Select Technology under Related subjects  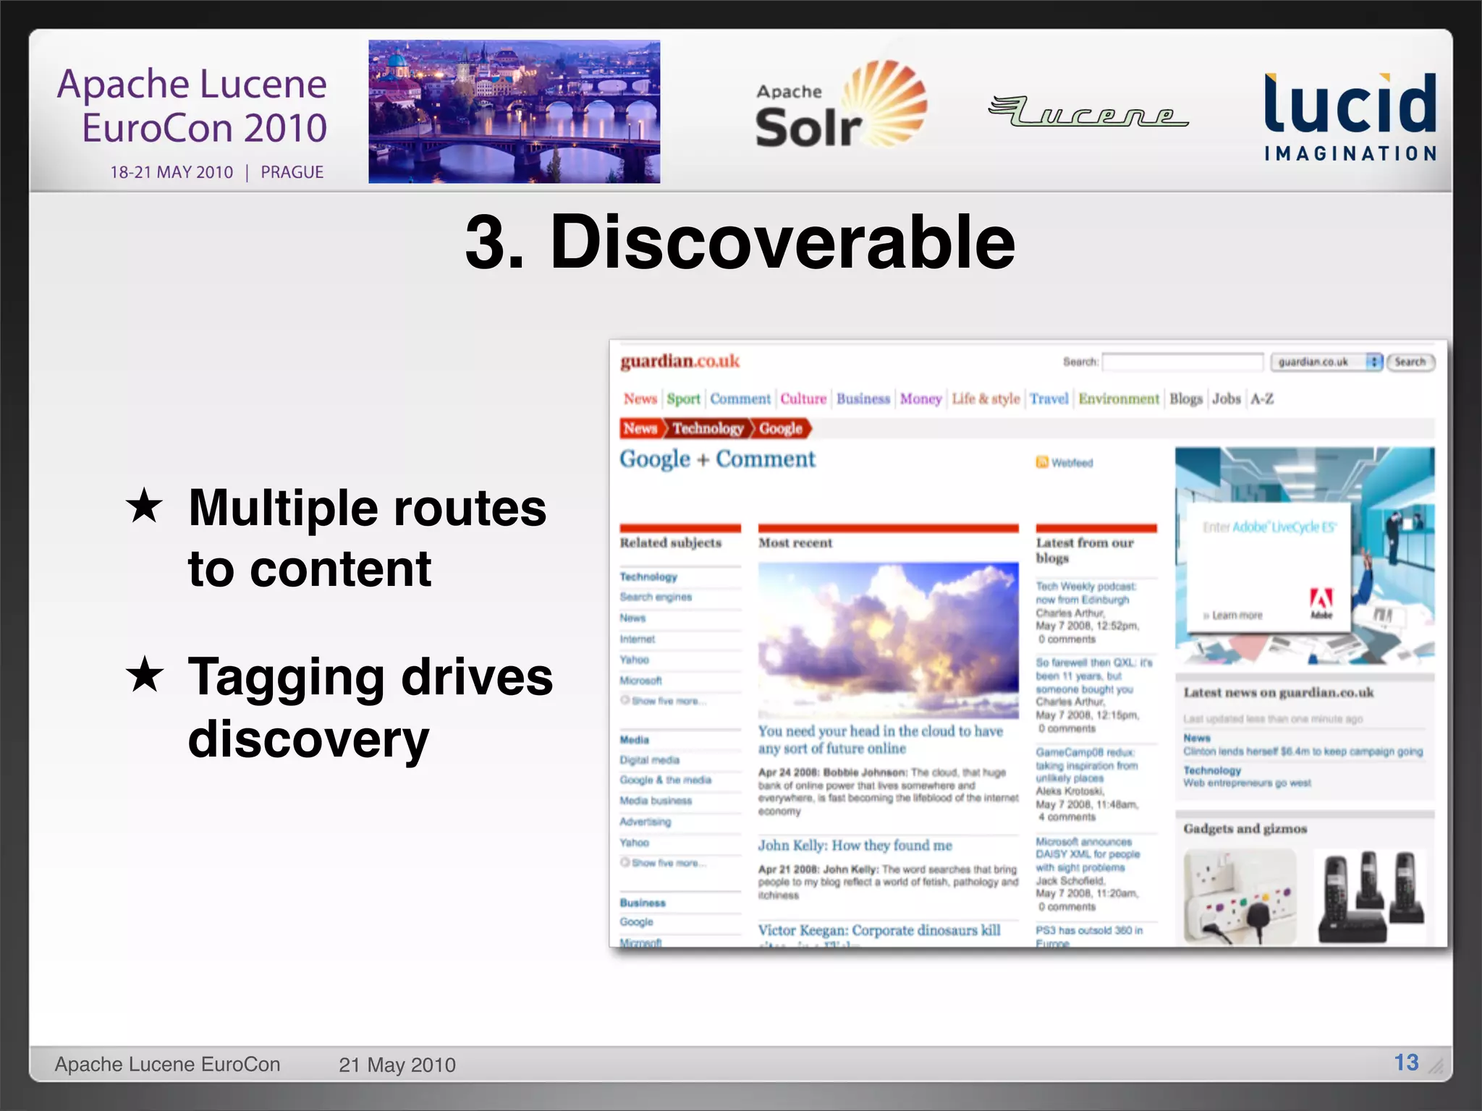click(x=648, y=576)
